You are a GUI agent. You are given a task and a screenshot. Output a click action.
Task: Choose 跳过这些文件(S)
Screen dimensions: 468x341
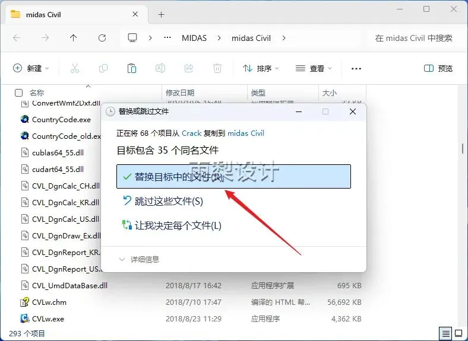pyautogui.click(x=163, y=201)
